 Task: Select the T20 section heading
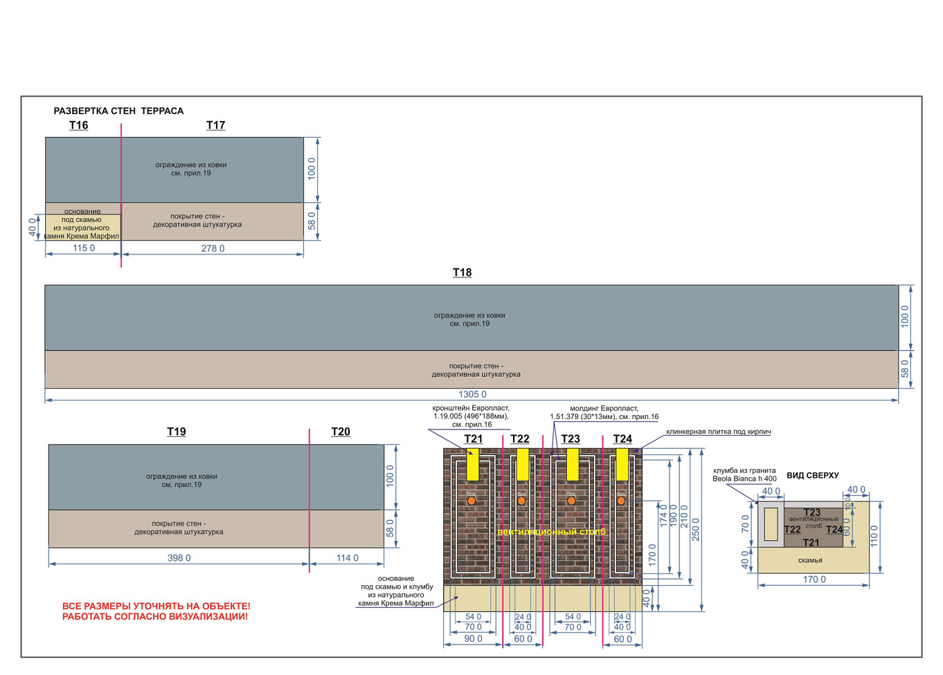[x=340, y=432]
